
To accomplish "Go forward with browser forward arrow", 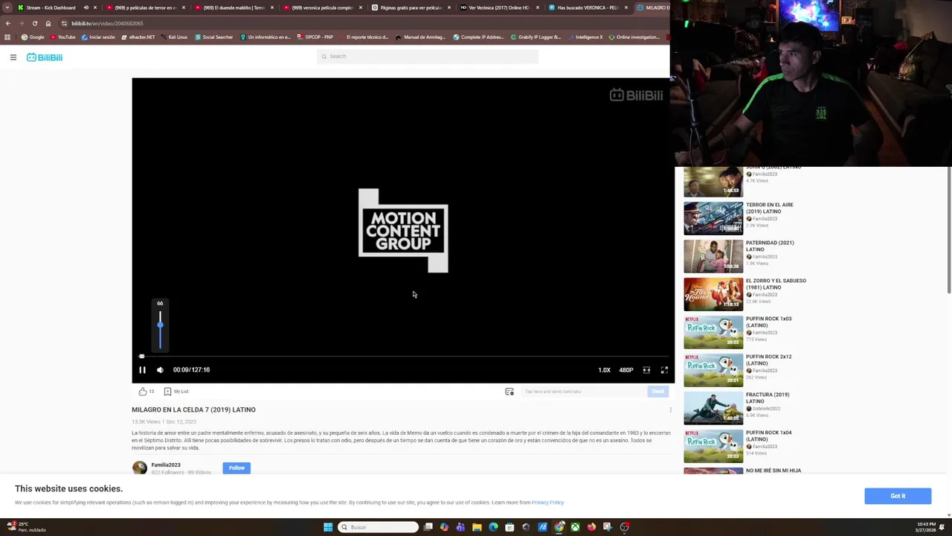I will pyautogui.click(x=21, y=24).
